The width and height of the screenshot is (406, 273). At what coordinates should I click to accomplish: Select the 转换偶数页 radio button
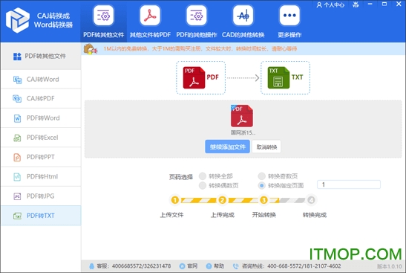point(202,185)
